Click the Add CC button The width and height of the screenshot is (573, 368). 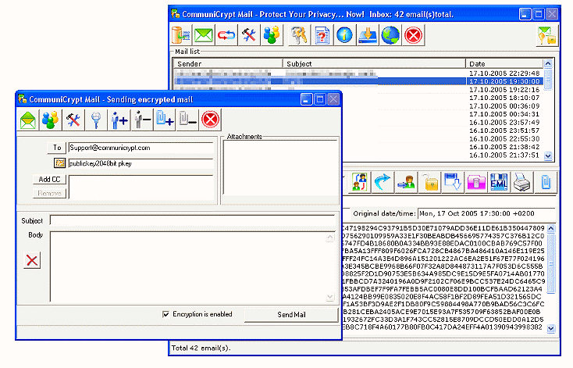(x=49, y=179)
